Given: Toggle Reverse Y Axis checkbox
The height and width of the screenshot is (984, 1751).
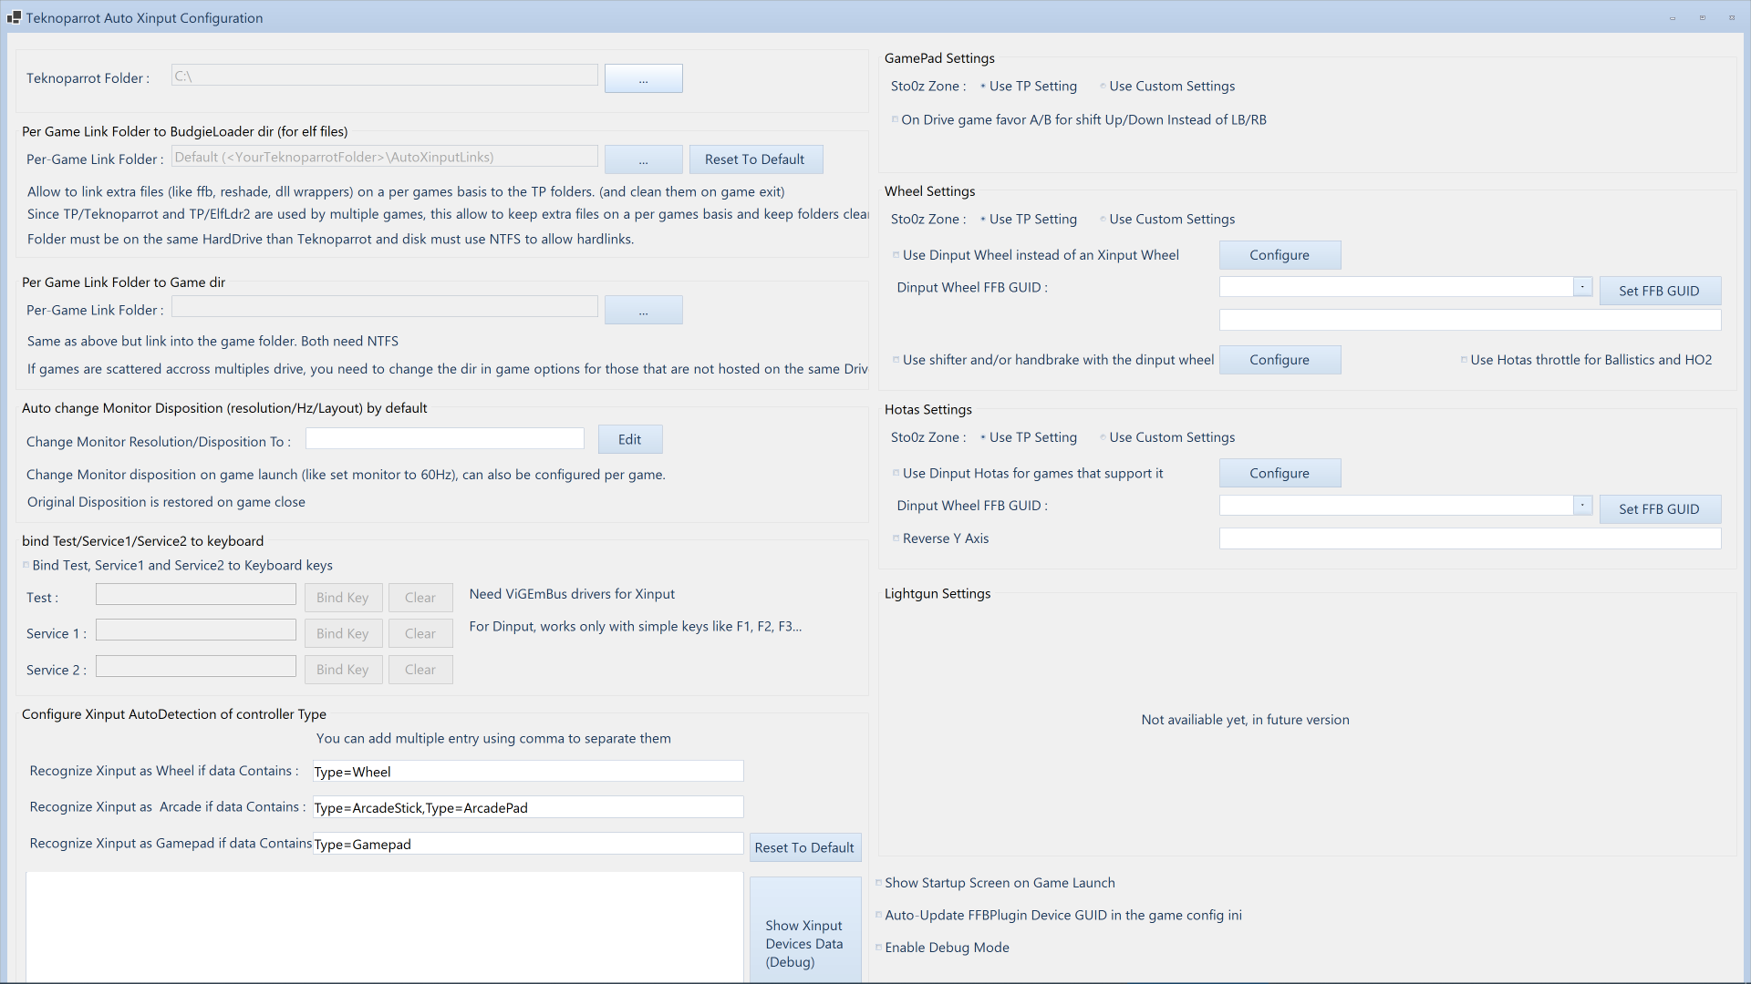Looking at the screenshot, I should point(896,538).
